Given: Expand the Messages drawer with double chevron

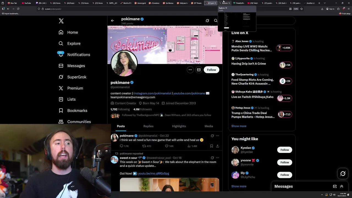Looking at the screenshot, I should 342,186.
